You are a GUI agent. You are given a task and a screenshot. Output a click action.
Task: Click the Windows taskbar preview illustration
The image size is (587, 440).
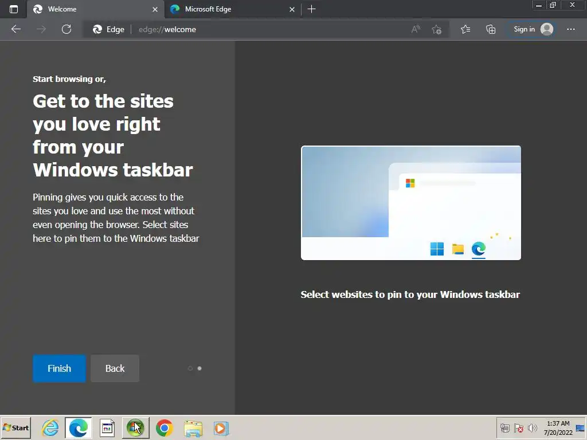410,203
